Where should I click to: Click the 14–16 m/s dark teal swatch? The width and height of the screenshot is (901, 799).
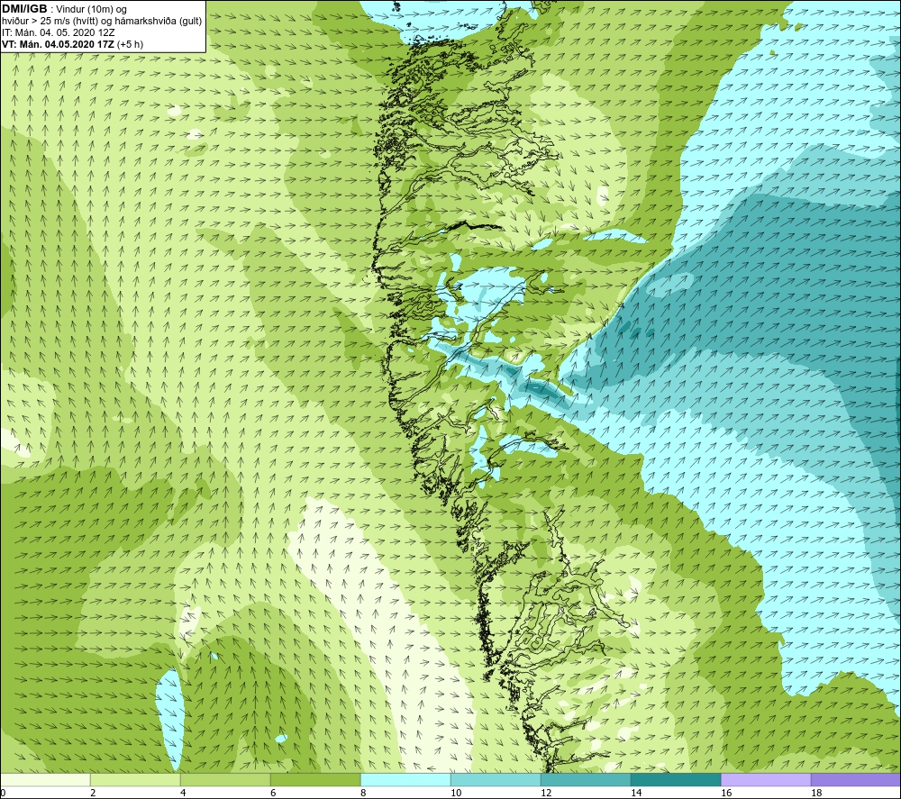pos(676,779)
